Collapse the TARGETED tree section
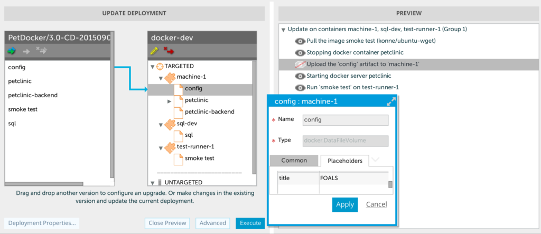 [153, 67]
